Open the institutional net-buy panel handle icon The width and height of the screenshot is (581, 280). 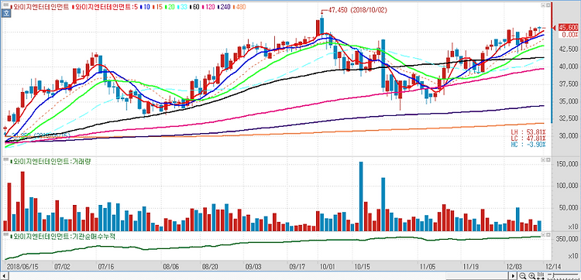pos(5,234)
